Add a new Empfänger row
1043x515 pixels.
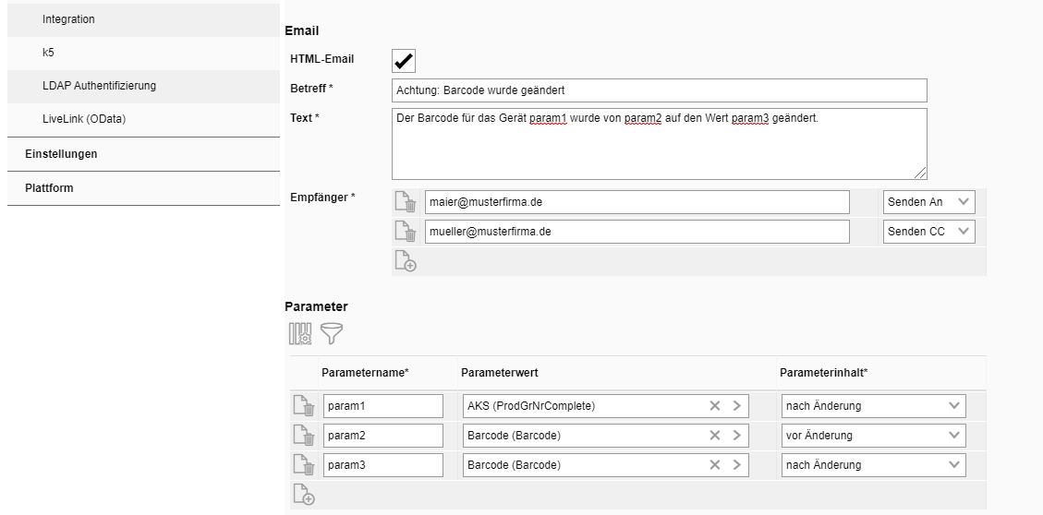point(405,262)
